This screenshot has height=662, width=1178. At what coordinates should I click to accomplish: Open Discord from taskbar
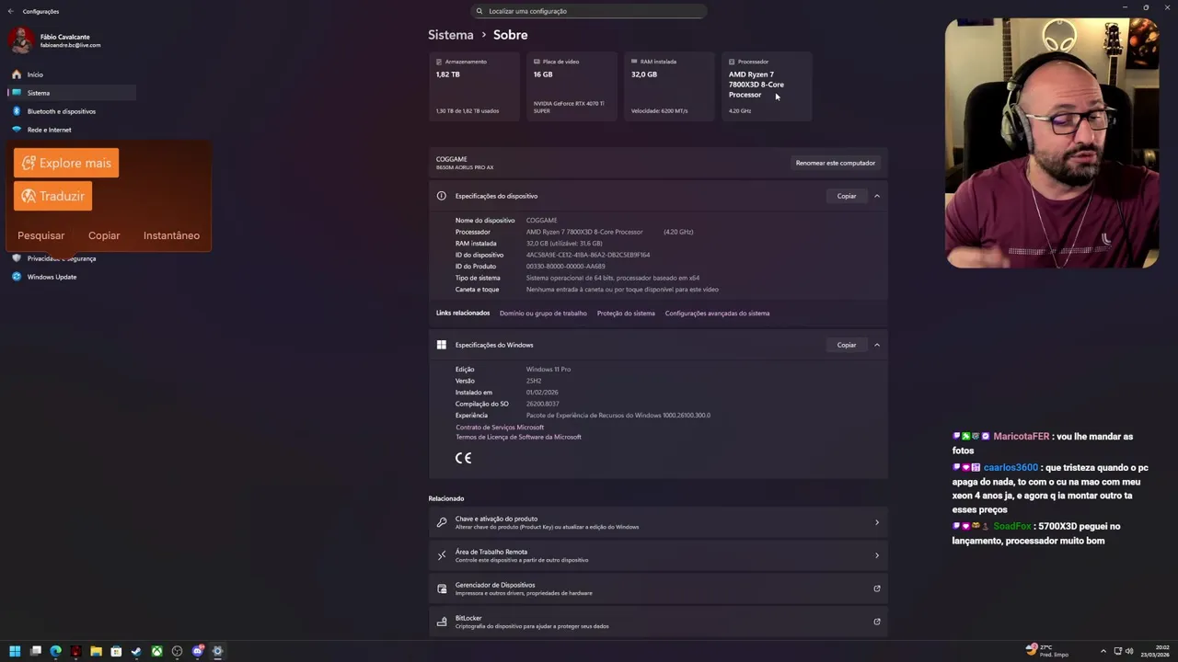coord(197,651)
